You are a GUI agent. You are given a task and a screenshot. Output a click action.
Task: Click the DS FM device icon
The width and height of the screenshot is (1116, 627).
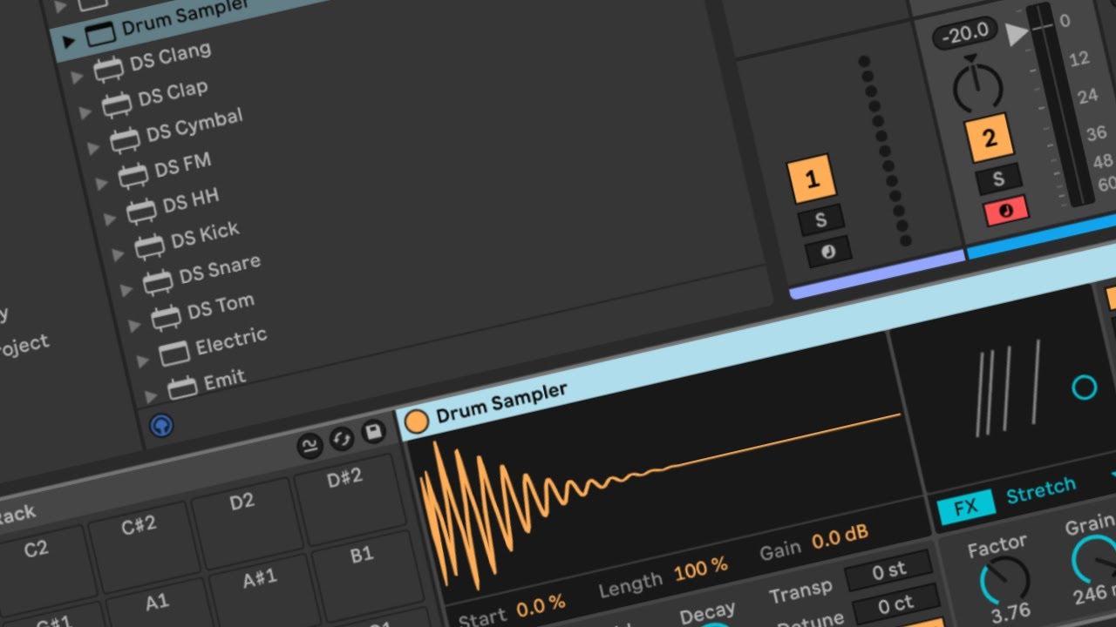pyautogui.click(x=133, y=175)
